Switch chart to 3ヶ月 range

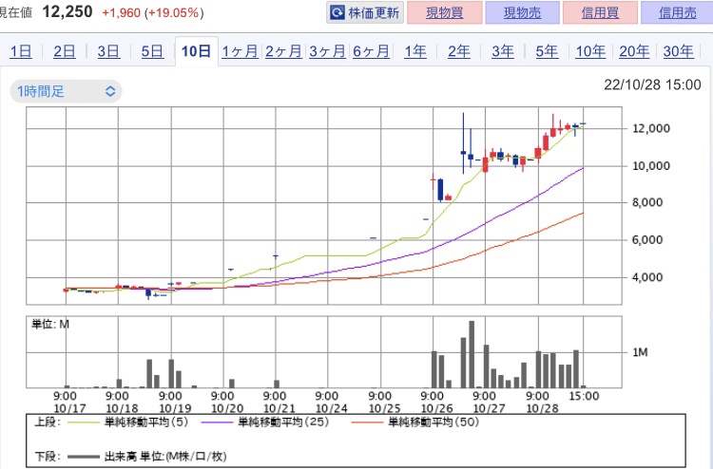click(327, 51)
